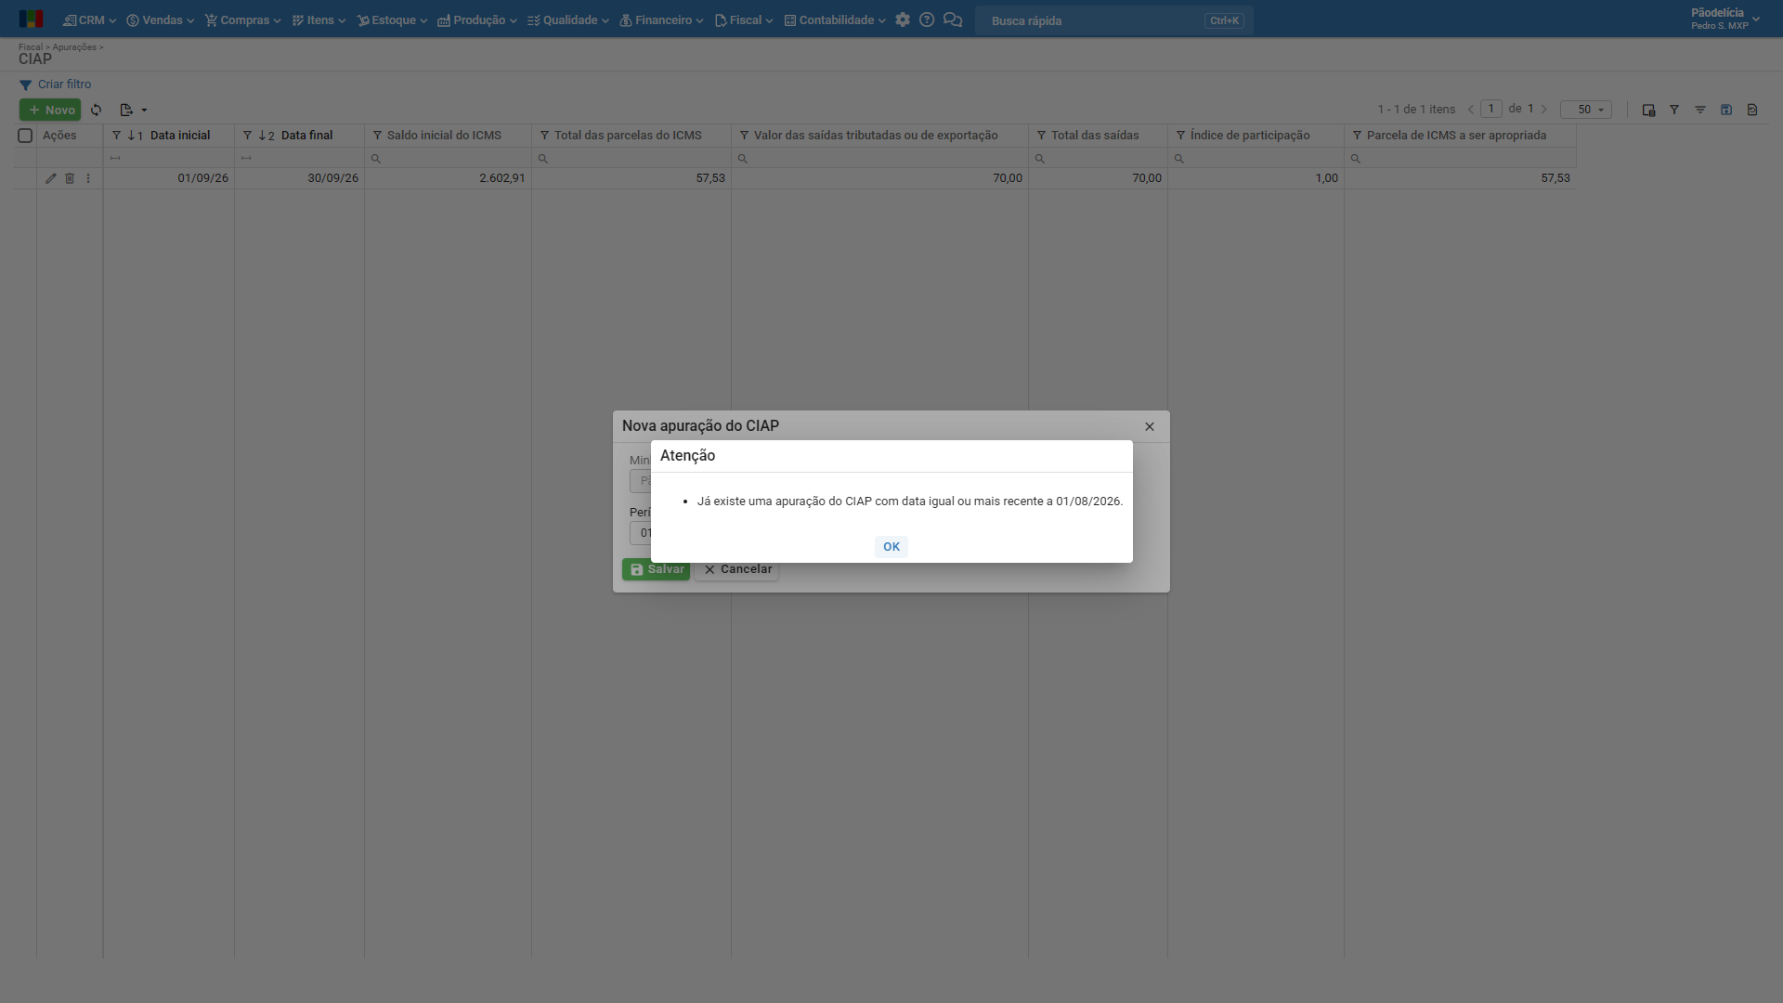Open the chat messages icon
This screenshot has height=1003, width=1783.
(953, 20)
